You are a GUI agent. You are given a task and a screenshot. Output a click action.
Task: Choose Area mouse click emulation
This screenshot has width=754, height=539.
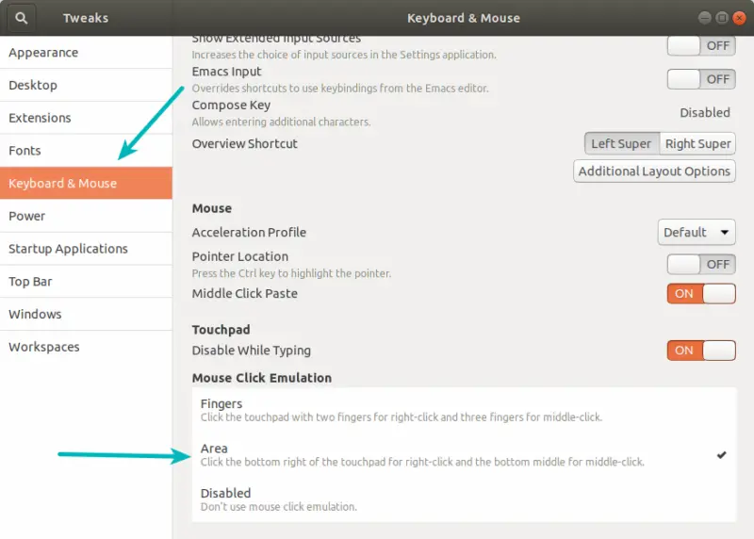[x=464, y=455]
